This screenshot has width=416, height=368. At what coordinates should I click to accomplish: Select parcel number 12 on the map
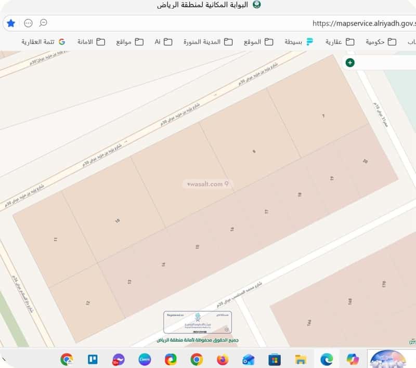[88, 303]
